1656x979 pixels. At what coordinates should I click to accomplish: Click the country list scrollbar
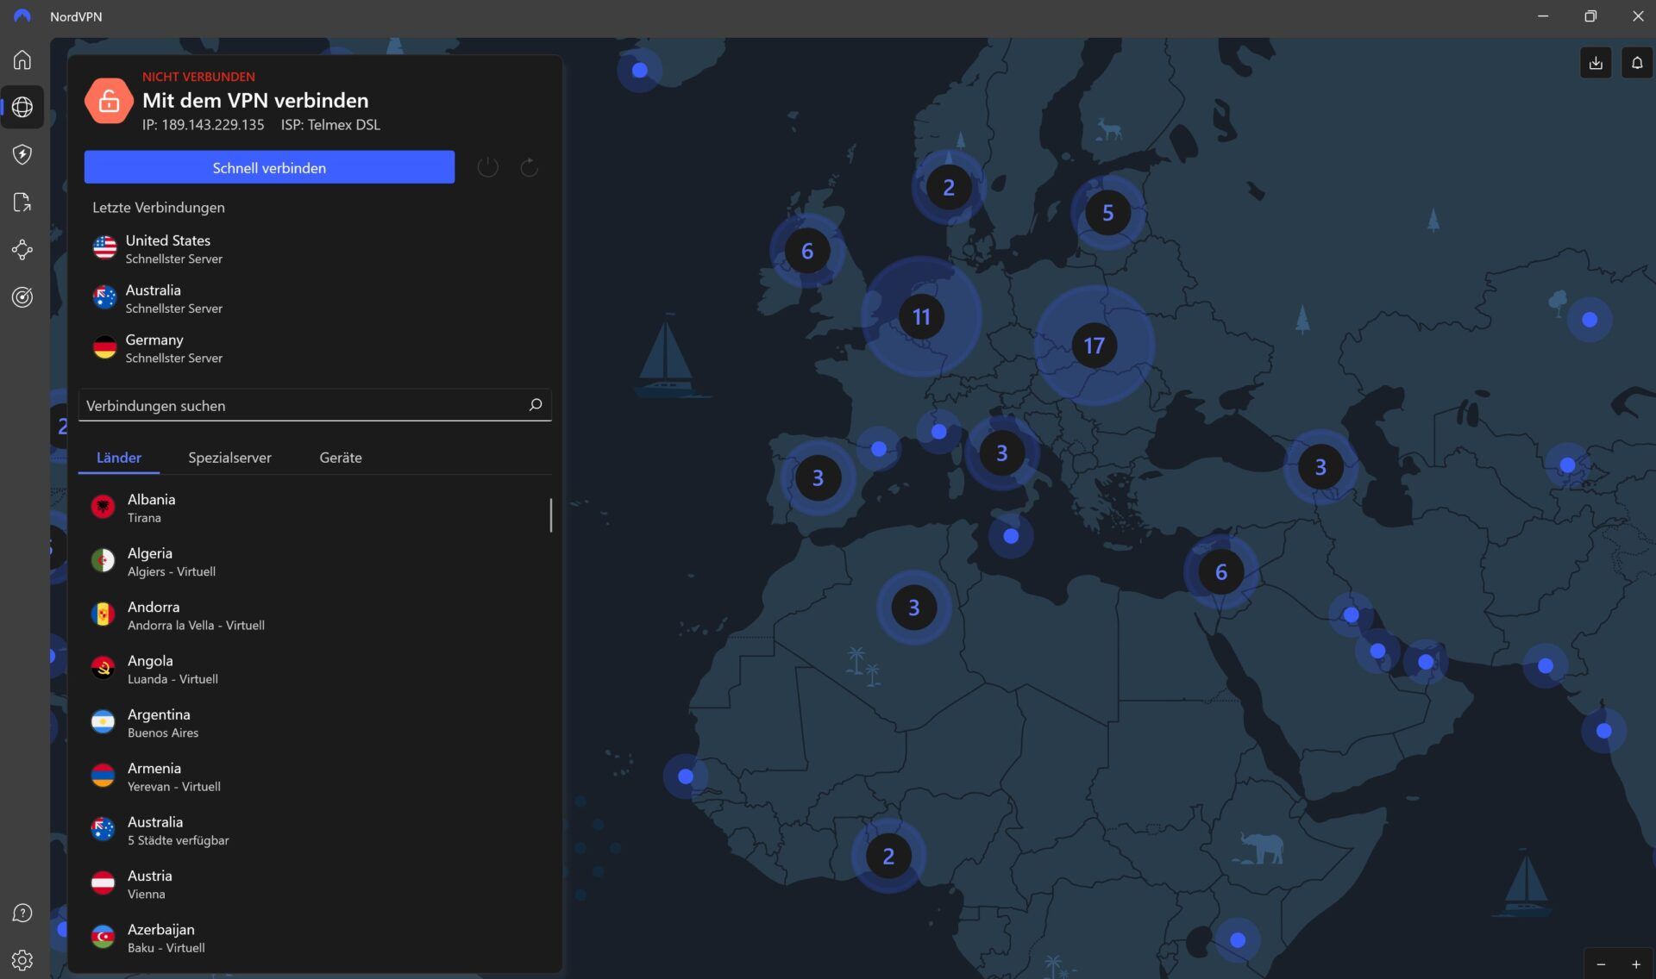(550, 514)
